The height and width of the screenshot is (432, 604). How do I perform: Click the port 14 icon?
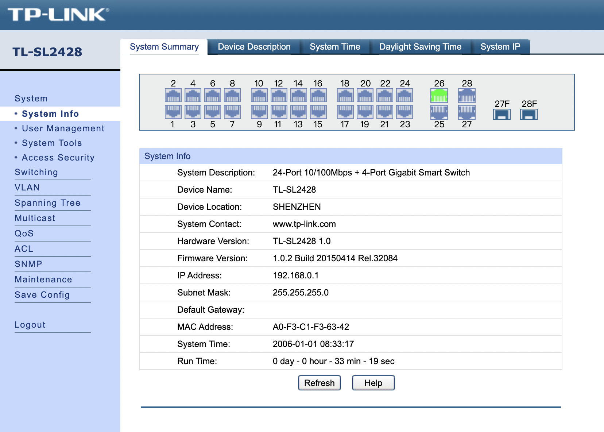299,96
